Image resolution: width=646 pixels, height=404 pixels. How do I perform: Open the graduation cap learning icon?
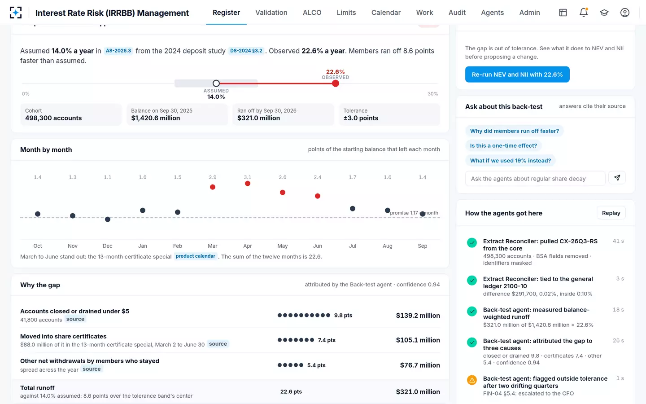pos(604,13)
